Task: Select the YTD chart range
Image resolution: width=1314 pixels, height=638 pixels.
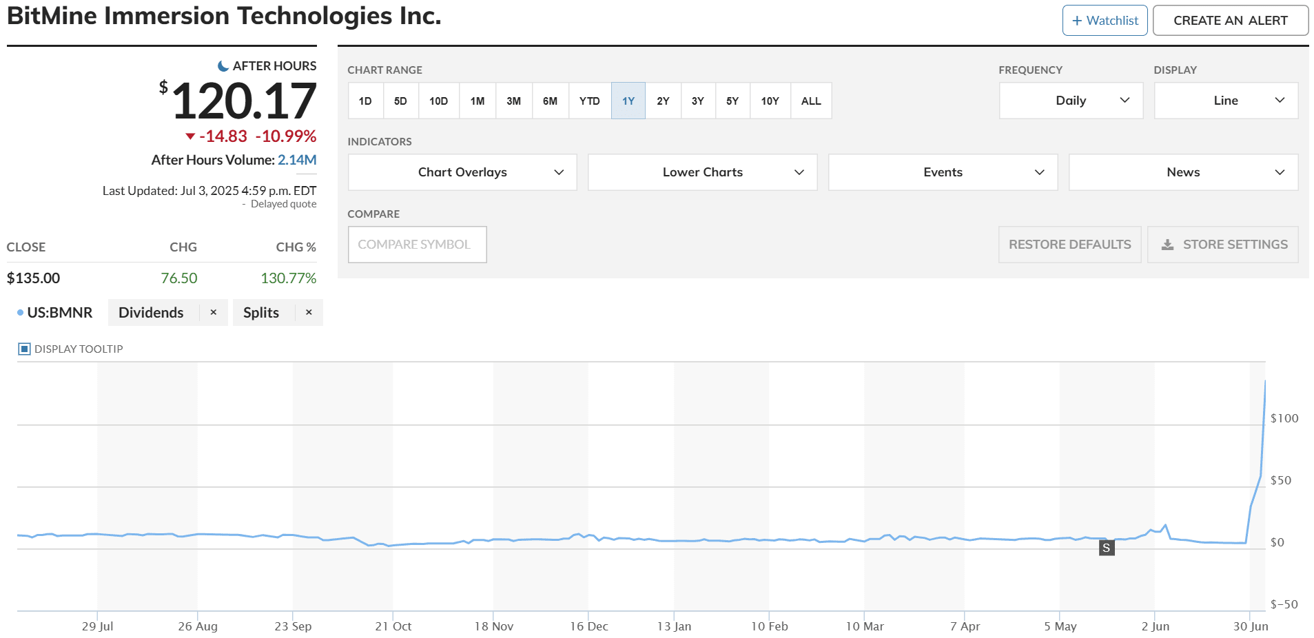Action: [x=589, y=101]
